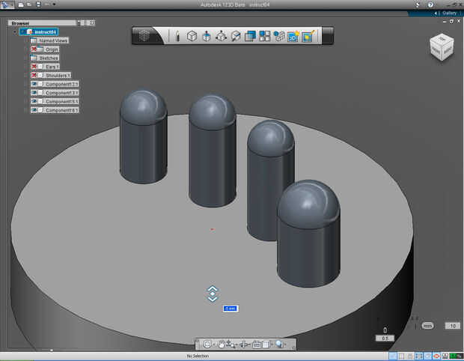Screen dimensions: 464x361
Task: Click the ViewCube in the top-right corner
Action: coord(440,46)
